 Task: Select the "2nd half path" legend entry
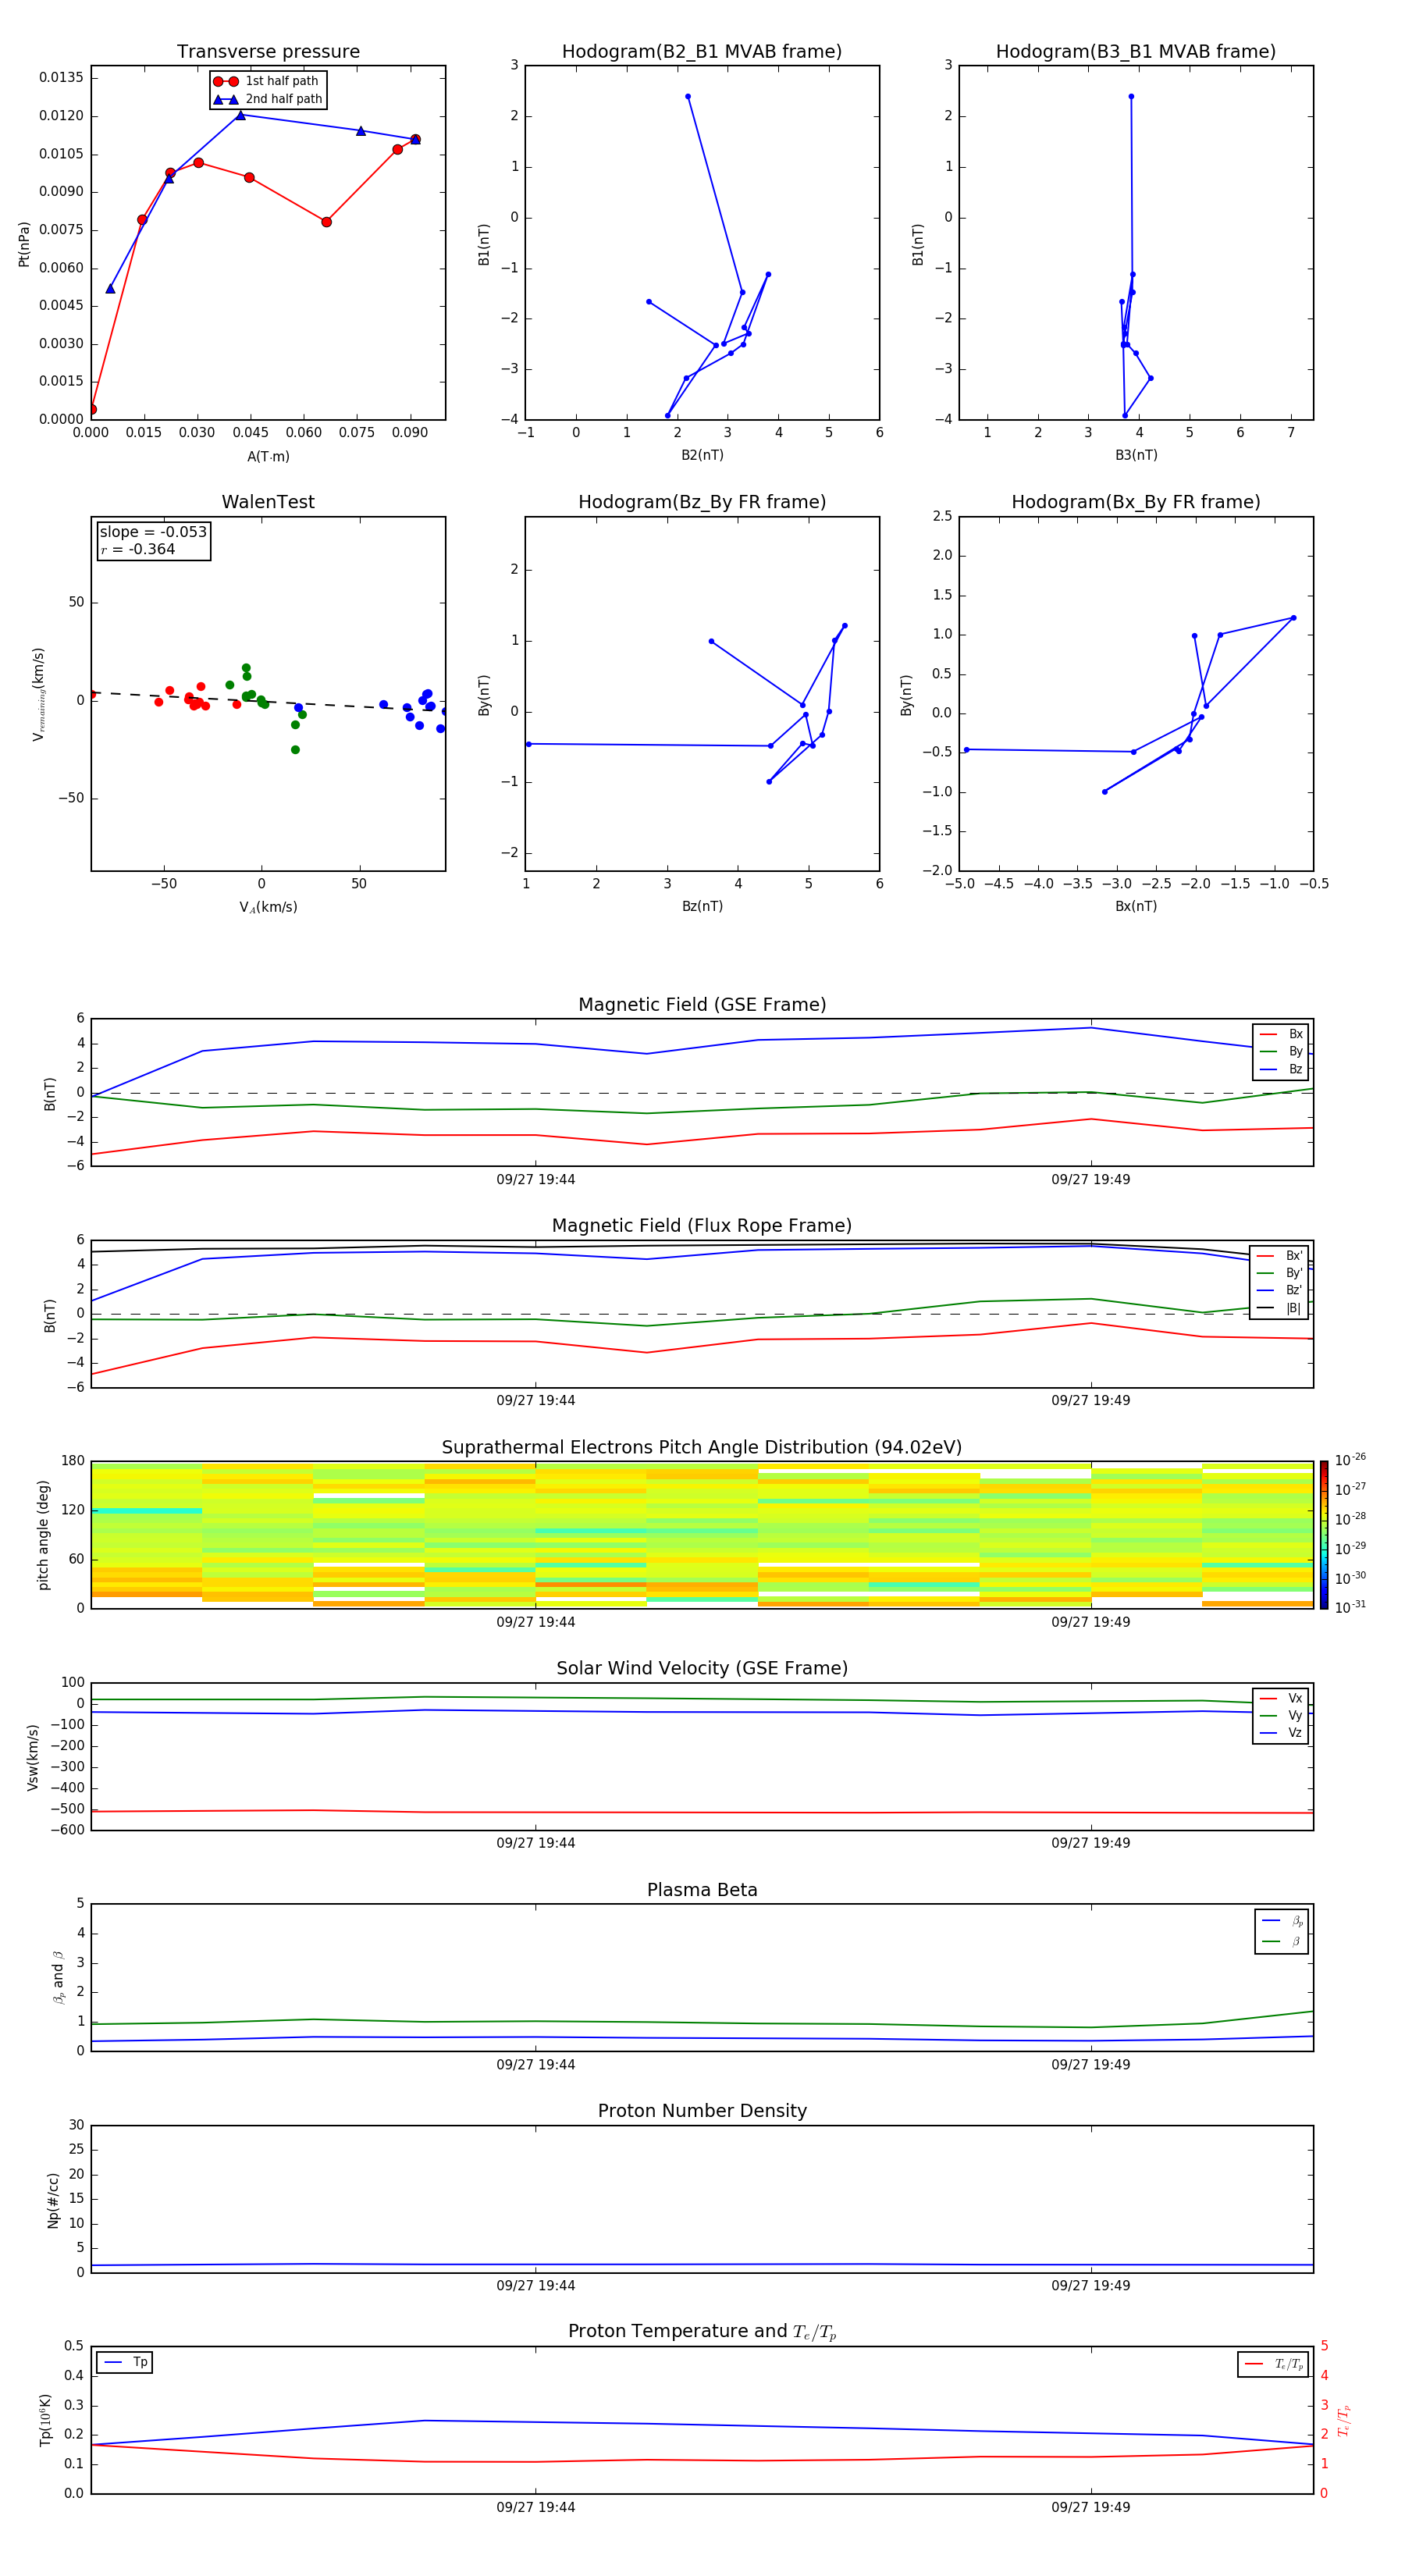click(268, 99)
